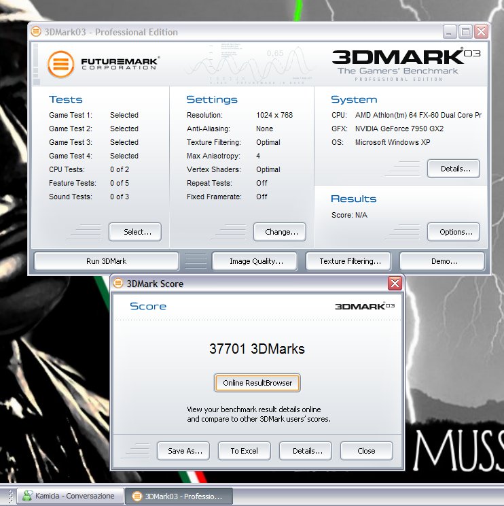Start the benchmark with Run 3DMark

point(106,261)
